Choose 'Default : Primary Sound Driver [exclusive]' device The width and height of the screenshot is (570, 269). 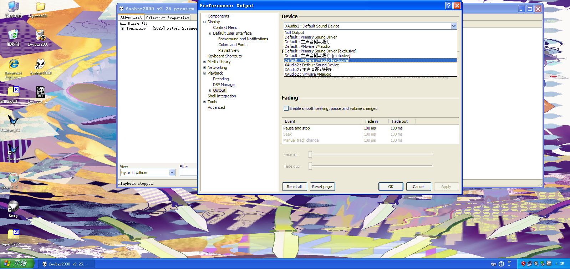click(370, 51)
